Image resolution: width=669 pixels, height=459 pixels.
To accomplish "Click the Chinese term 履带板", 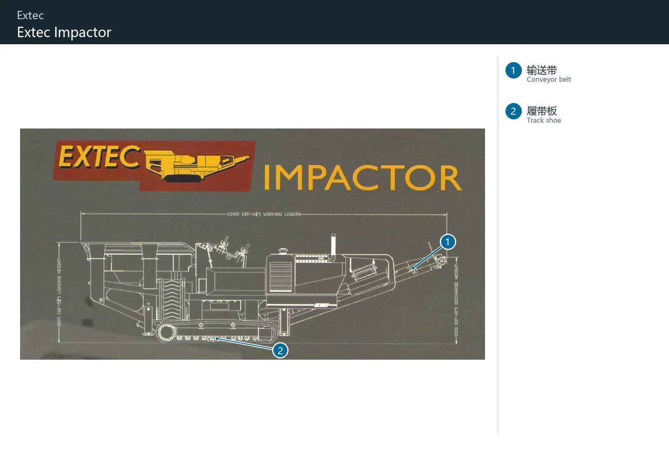I will point(542,111).
